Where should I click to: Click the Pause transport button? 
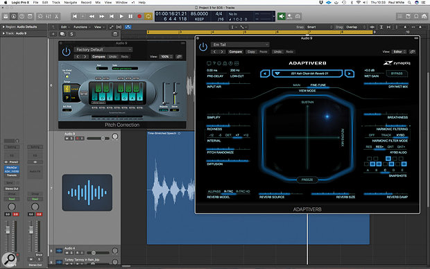click(x=130, y=17)
